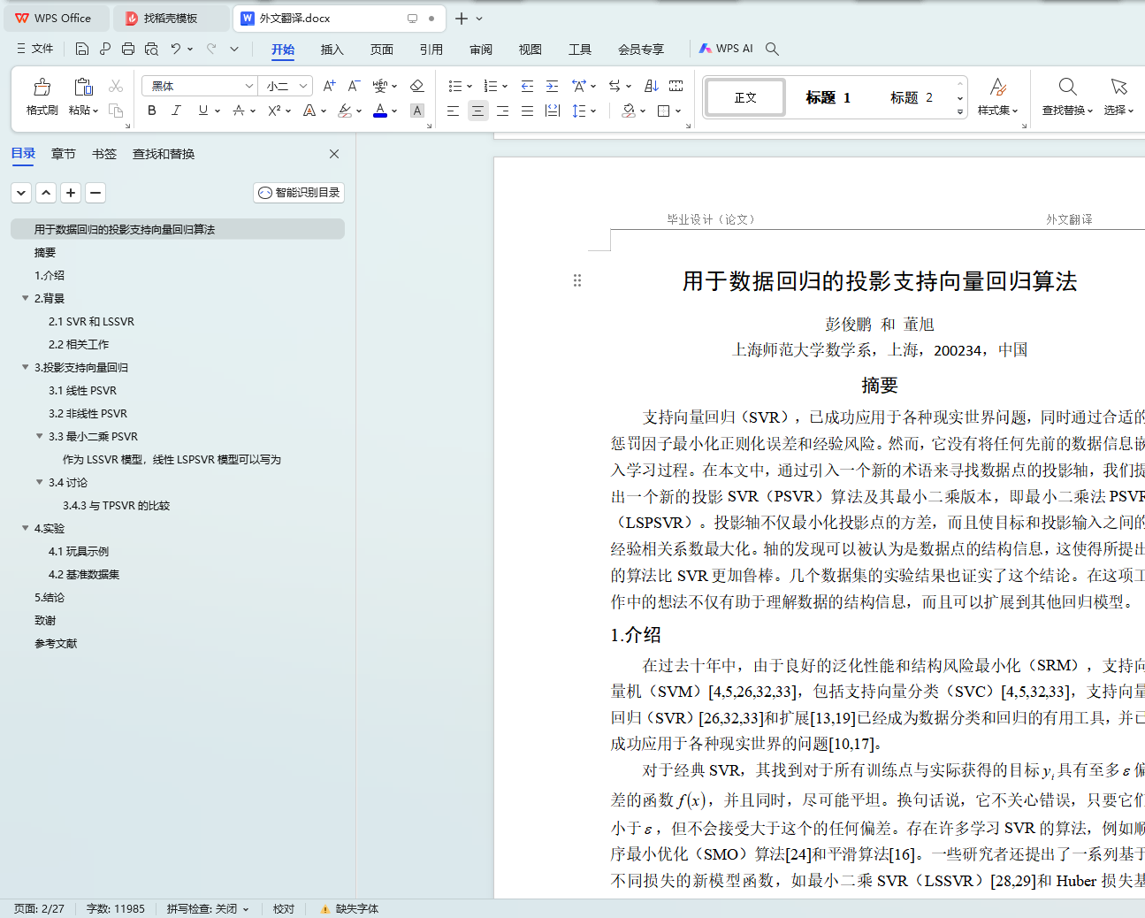Image resolution: width=1145 pixels, height=918 pixels.
Task: Open the 书签 tab in the navigation pane
Action: (104, 154)
